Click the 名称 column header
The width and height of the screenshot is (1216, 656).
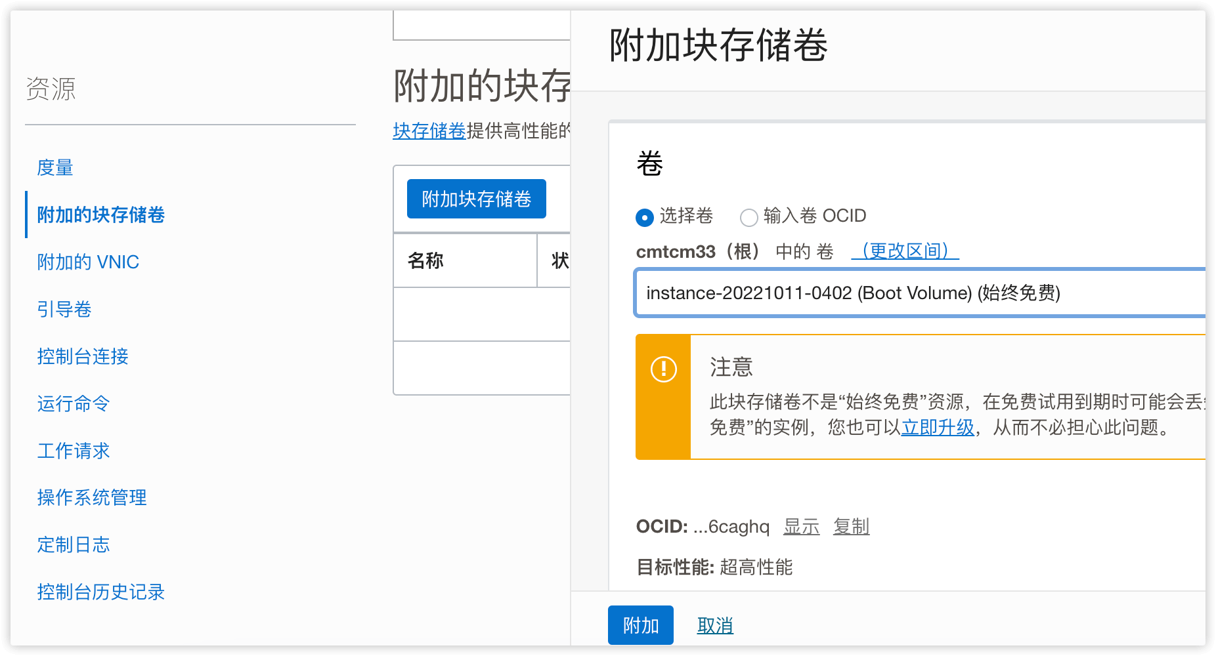click(424, 260)
